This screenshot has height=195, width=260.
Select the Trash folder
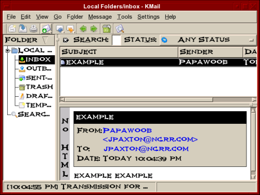(40, 87)
